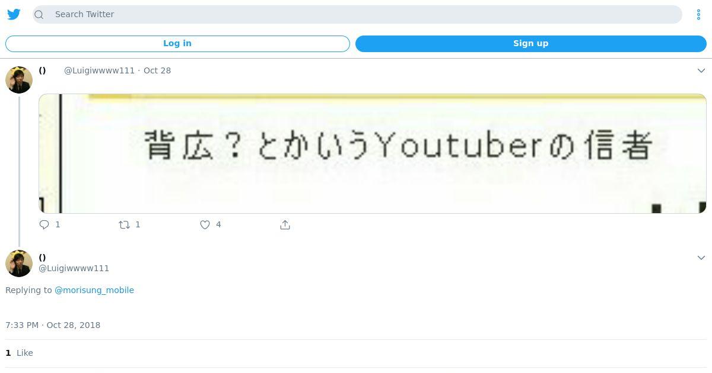The image size is (712, 373).
Task: Focus the Search Twitter field
Action: point(357,14)
